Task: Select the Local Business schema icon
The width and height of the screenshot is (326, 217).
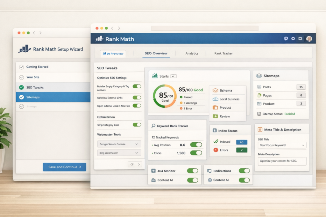Action: click(x=216, y=99)
